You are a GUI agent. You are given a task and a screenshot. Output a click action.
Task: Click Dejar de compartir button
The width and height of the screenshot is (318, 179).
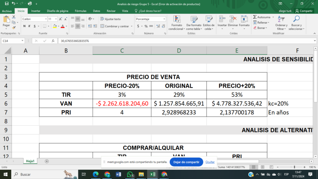tap(186, 162)
